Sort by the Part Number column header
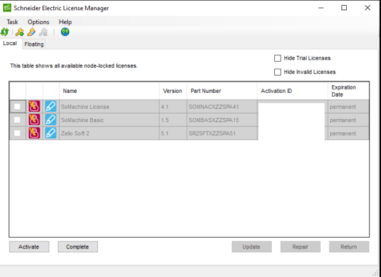381x277 pixels. pos(222,91)
